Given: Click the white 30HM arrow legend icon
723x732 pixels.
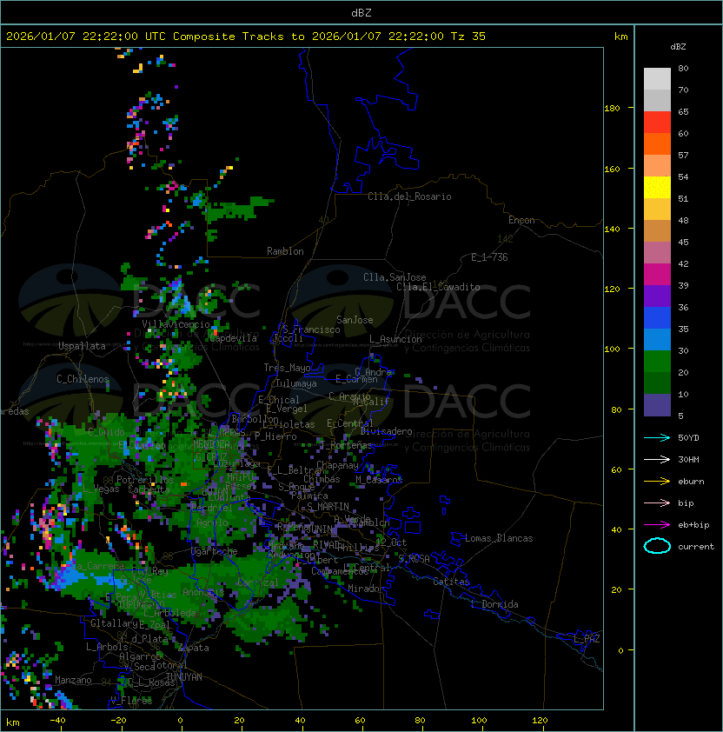Looking at the screenshot, I should (x=657, y=459).
